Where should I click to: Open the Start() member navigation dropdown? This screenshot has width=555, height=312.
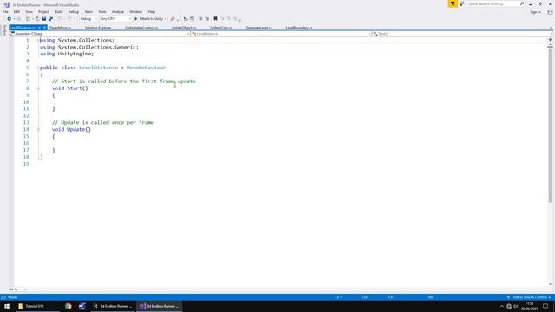tap(462, 34)
